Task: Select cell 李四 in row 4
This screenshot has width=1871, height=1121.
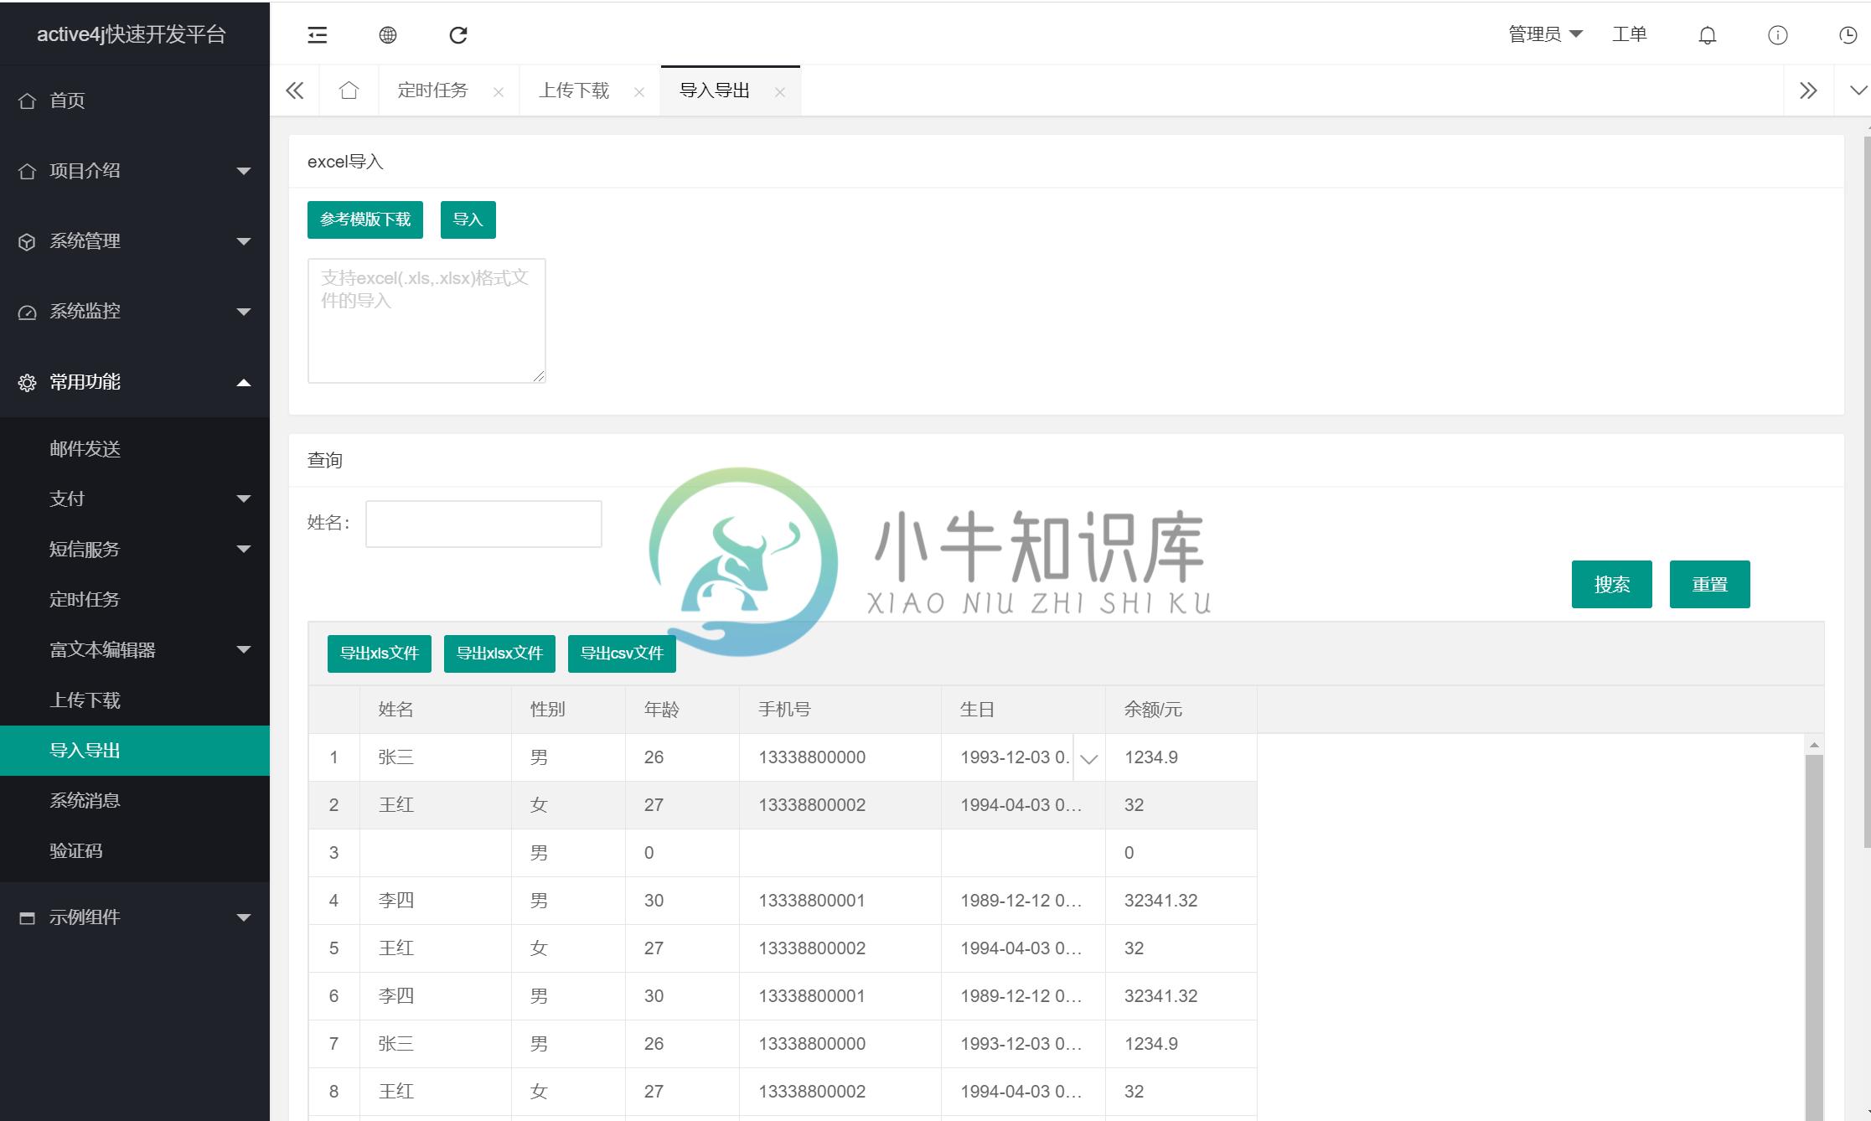Action: click(436, 901)
